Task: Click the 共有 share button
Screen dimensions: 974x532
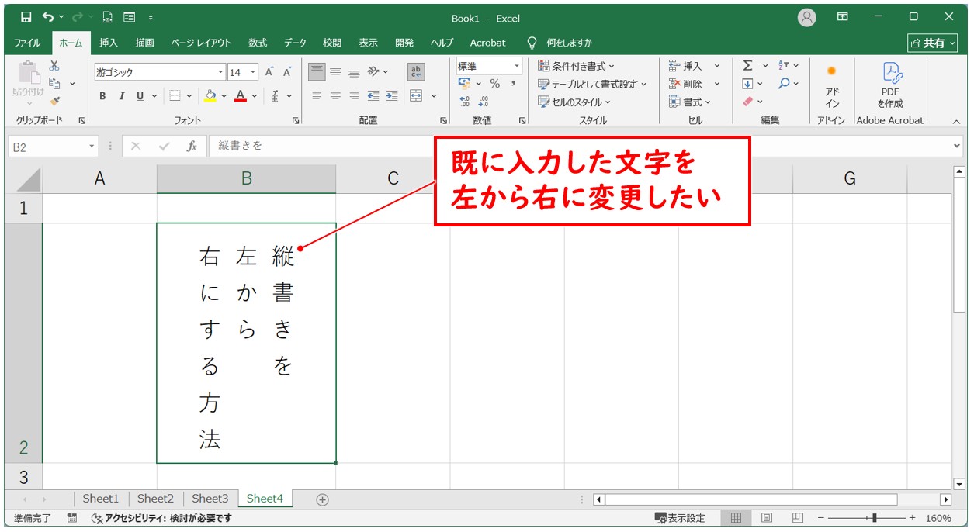Action: (933, 43)
